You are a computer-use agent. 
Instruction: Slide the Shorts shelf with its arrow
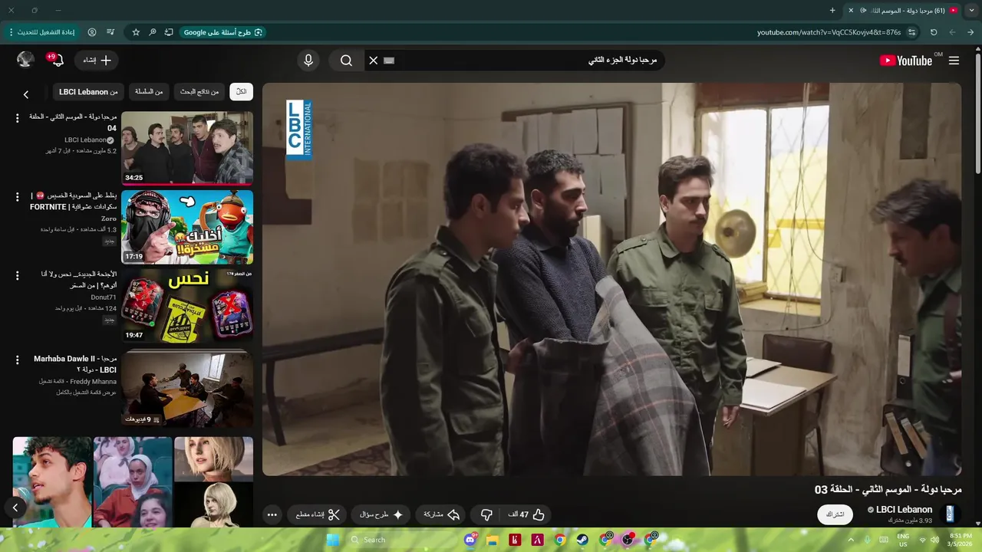15,507
